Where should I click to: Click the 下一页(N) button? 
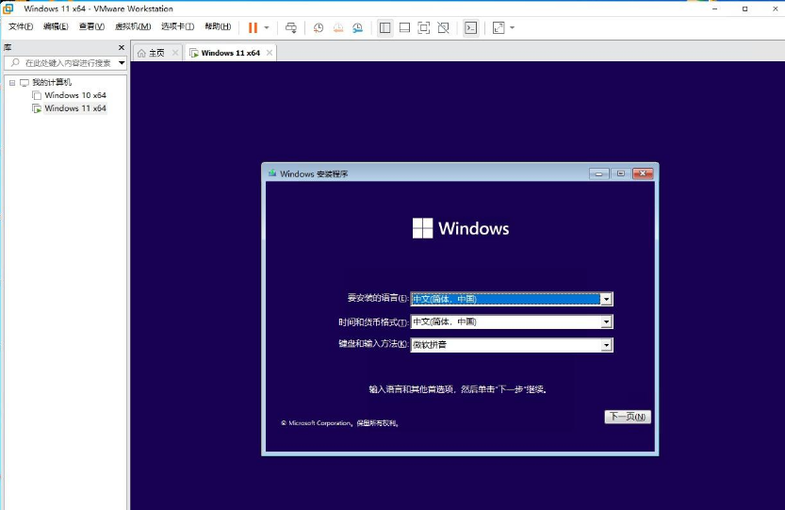[628, 417]
